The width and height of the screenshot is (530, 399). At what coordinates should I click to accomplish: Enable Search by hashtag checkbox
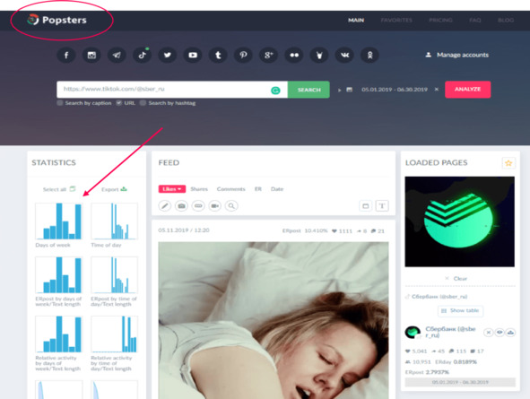(x=143, y=103)
